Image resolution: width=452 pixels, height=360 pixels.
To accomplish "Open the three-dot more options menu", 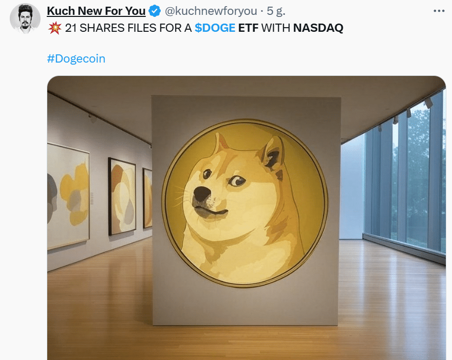I will [439, 11].
